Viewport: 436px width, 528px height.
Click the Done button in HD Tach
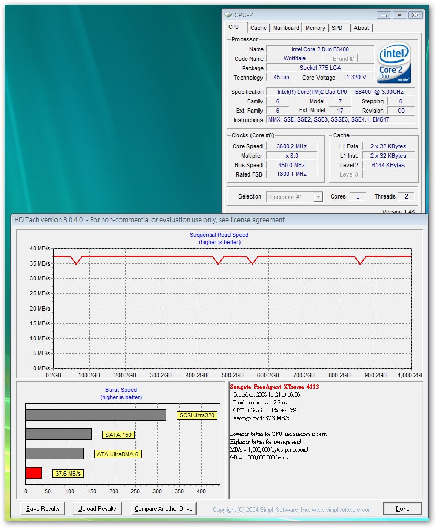[x=402, y=509]
